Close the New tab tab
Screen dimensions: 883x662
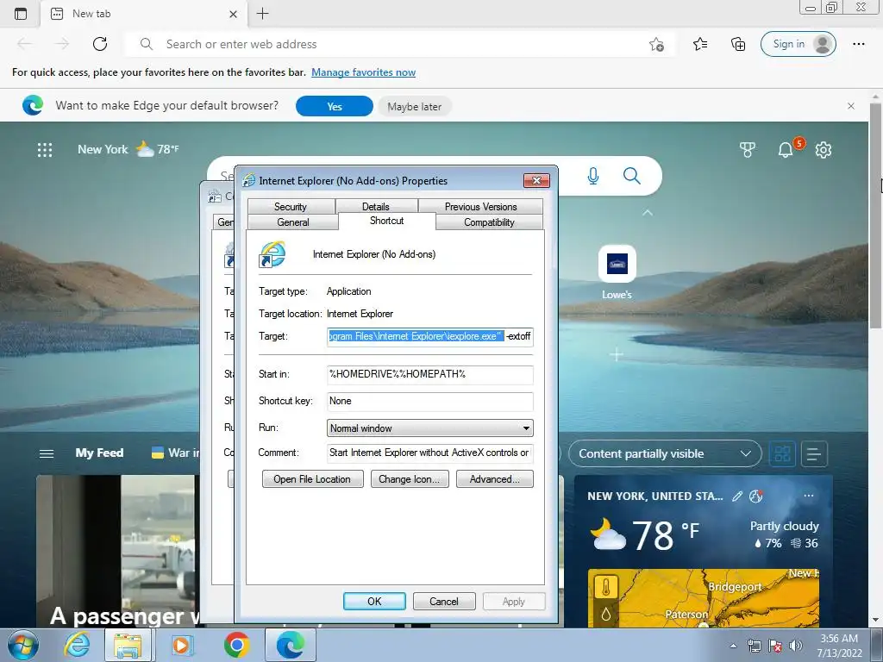233,14
